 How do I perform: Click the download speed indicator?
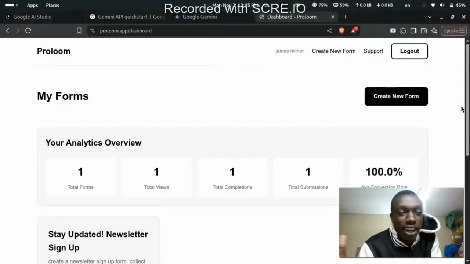[x=384, y=5]
